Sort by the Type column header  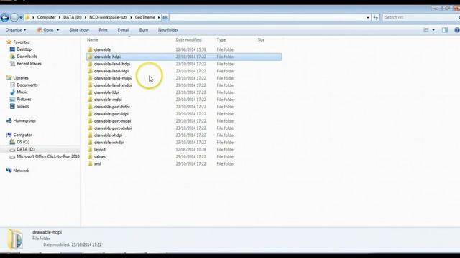(221, 40)
